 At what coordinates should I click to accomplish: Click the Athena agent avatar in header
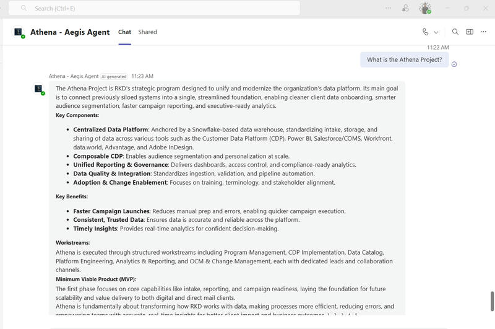tap(19, 32)
